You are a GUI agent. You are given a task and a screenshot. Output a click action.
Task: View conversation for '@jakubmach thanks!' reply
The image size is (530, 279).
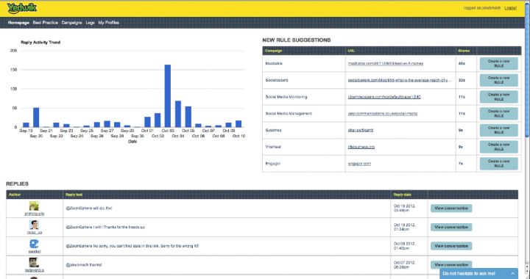click(x=451, y=265)
